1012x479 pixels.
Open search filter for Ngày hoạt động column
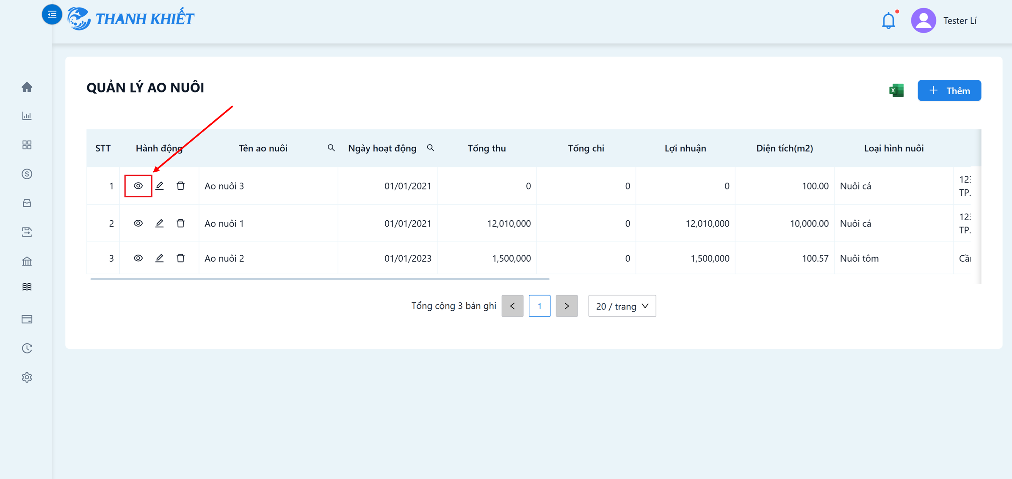pos(431,148)
